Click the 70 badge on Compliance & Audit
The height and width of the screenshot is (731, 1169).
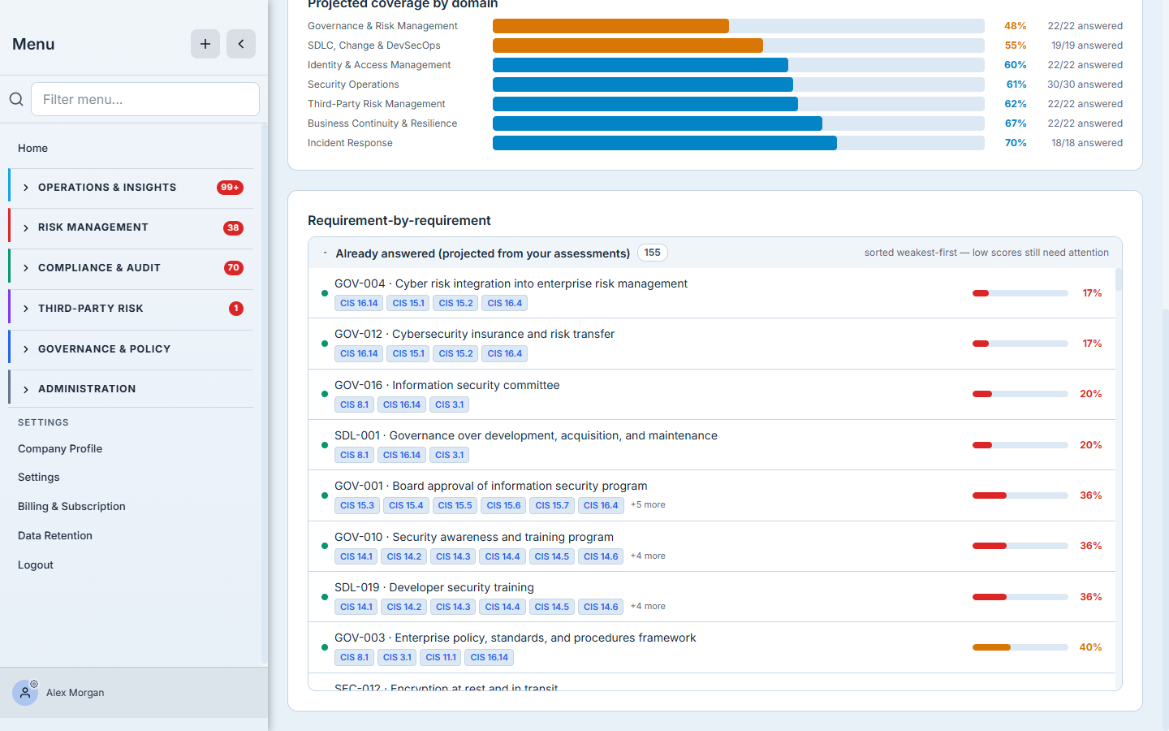[233, 268]
